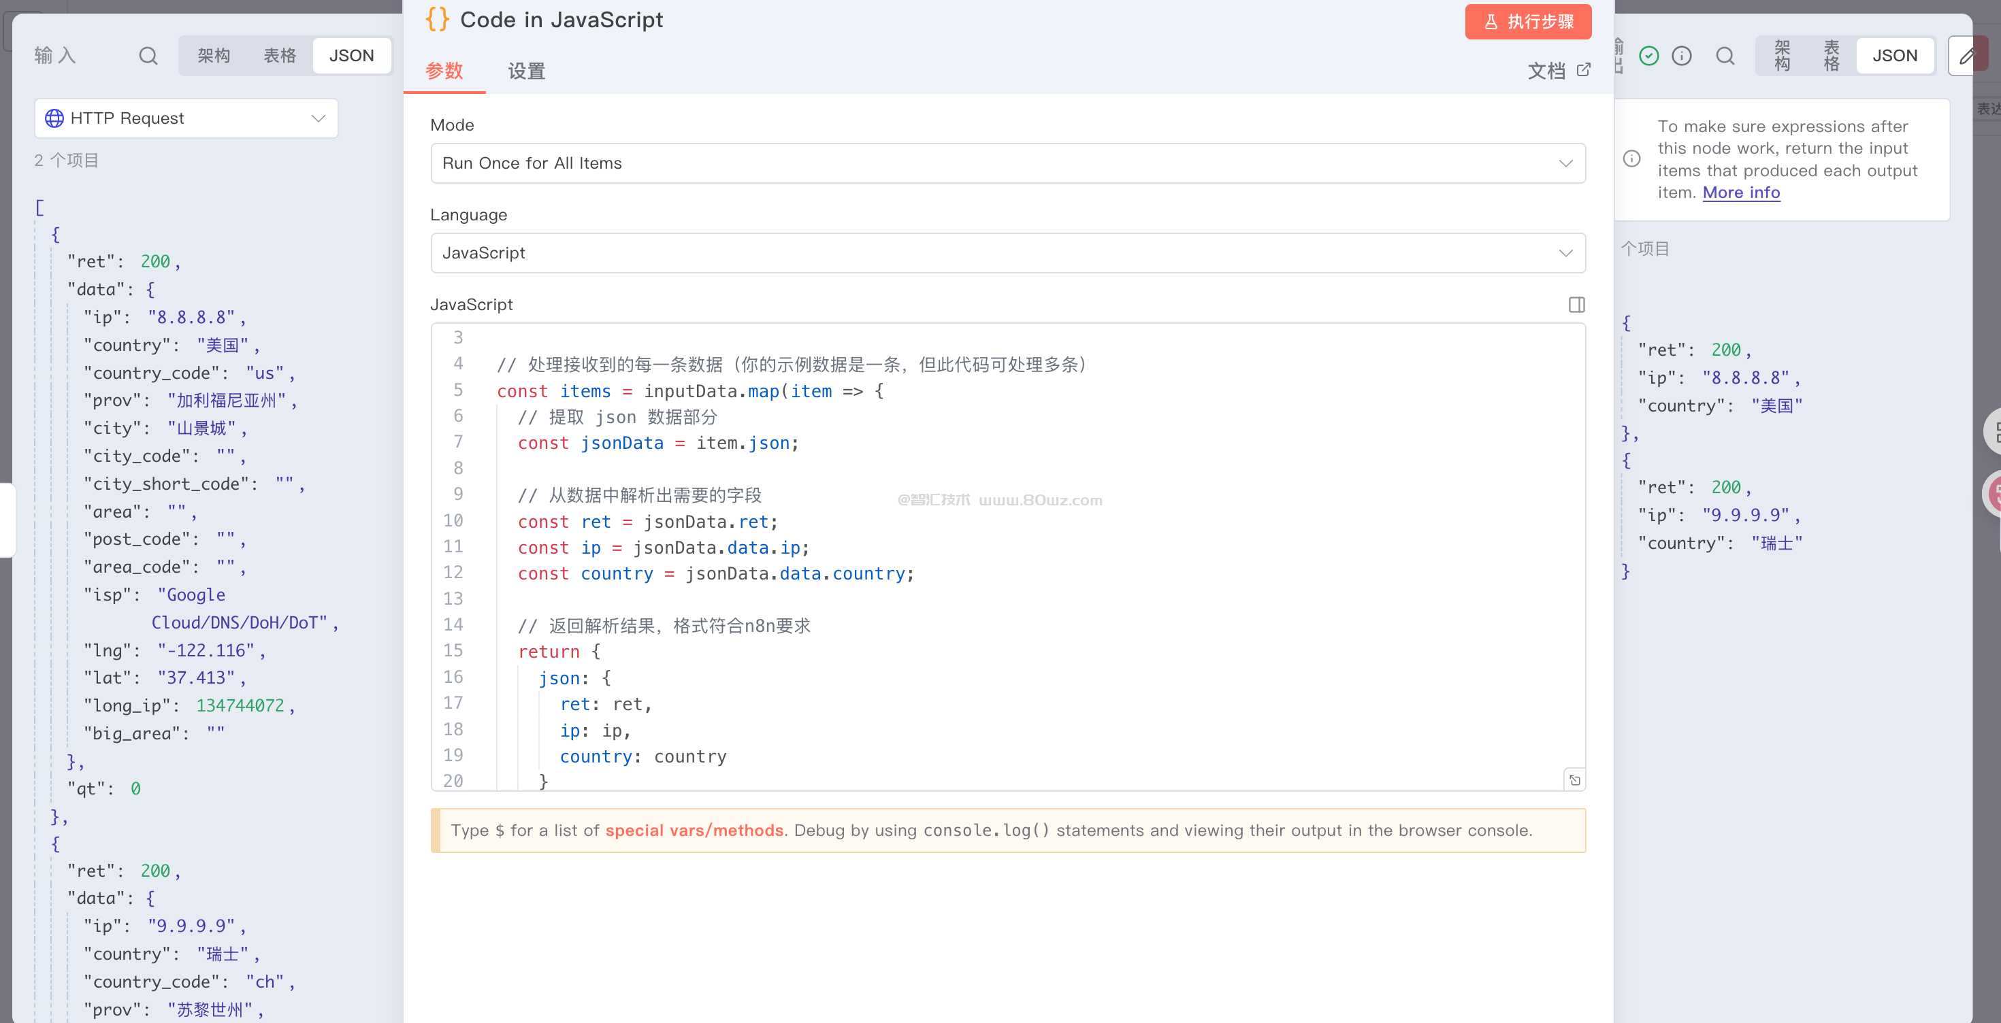
Task: Click code line 12 in JavaScript editor
Action: pyautogui.click(x=715, y=573)
